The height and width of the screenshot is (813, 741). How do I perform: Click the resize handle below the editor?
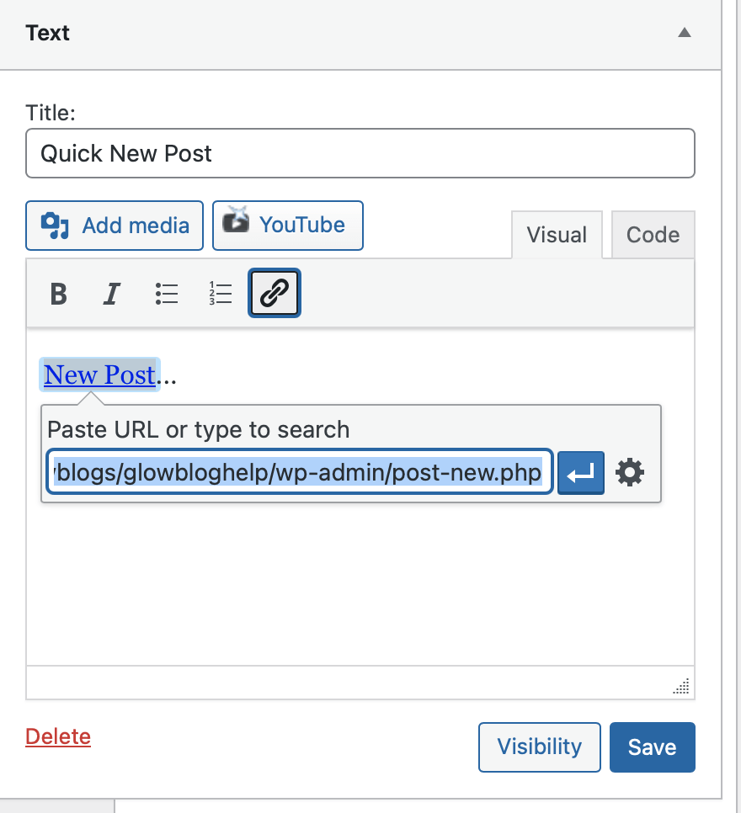pos(680,688)
